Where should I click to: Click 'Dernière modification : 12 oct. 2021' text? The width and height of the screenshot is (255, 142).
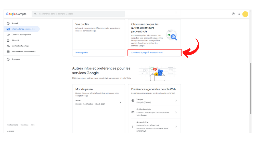[x=90, y=104]
